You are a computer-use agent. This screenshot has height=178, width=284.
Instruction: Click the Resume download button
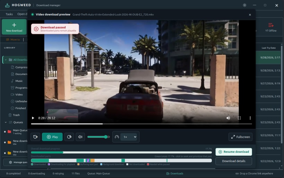coord(234,152)
